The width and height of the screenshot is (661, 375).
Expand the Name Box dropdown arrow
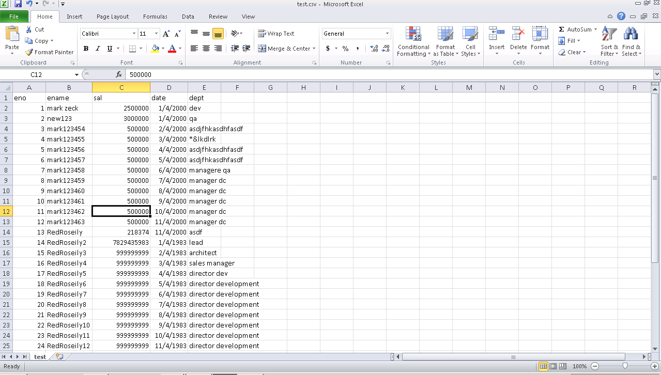(x=76, y=75)
